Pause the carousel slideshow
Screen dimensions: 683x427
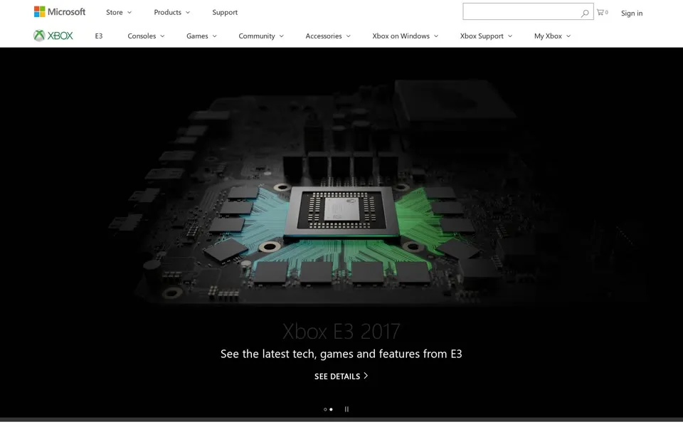[346, 409]
